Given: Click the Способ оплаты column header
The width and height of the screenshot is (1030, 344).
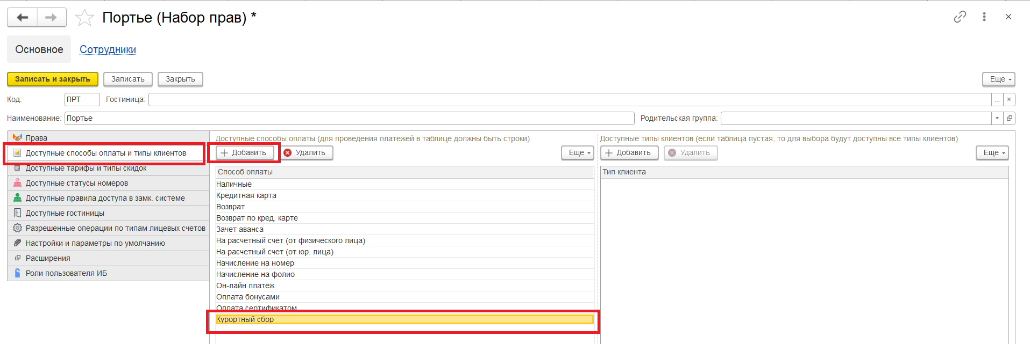Looking at the screenshot, I should point(405,172).
